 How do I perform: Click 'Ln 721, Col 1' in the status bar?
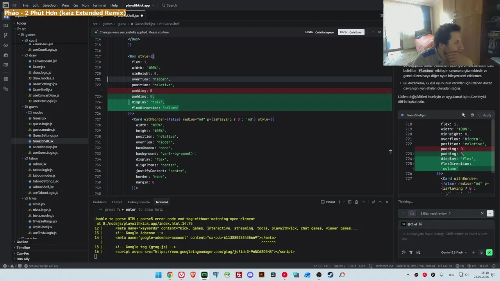(322, 266)
